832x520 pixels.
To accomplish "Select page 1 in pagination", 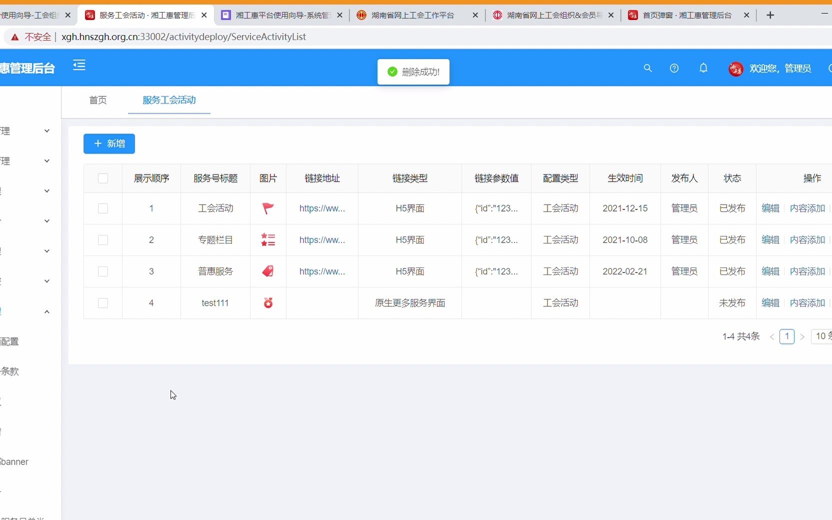I will (787, 336).
